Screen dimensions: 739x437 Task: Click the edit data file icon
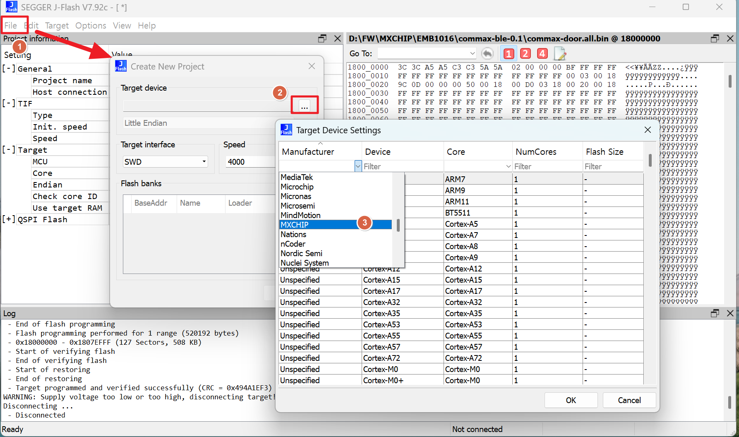pos(560,53)
